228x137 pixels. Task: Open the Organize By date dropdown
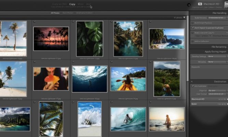(217, 90)
